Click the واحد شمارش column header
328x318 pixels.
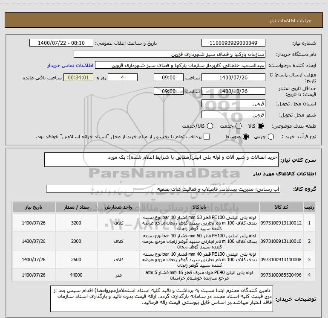(118, 207)
